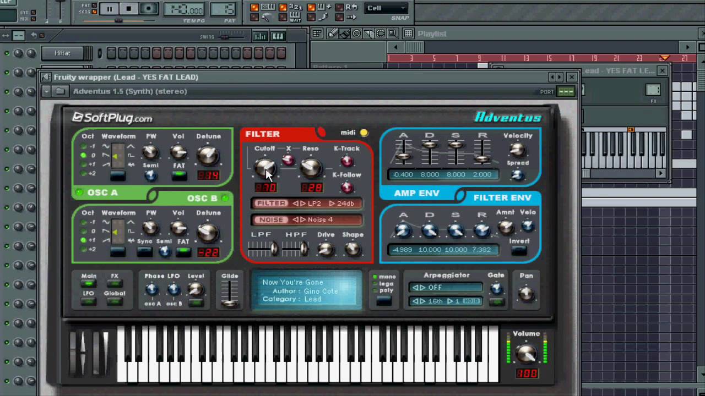Toggle the OSC B power LED
The width and height of the screenshot is (705, 396).
[225, 198]
